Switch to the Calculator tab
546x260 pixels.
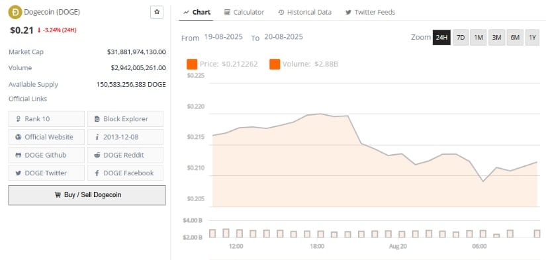[x=244, y=12]
